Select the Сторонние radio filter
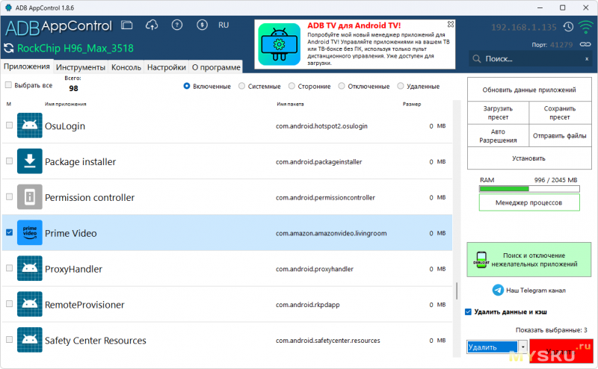This screenshot has width=598, height=369. coord(292,86)
